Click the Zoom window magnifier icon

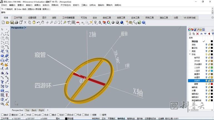(x=56, y=22)
